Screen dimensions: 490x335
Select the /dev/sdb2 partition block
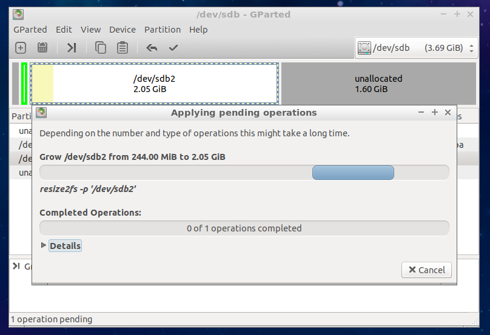coord(155,84)
